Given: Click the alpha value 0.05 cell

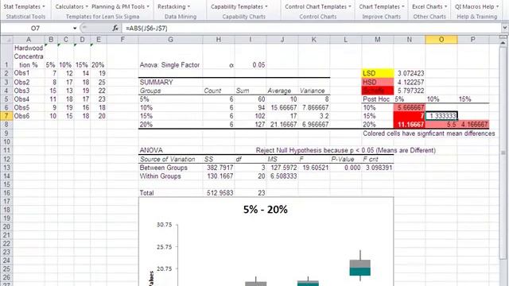Looking at the screenshot, I should point(250,65).
